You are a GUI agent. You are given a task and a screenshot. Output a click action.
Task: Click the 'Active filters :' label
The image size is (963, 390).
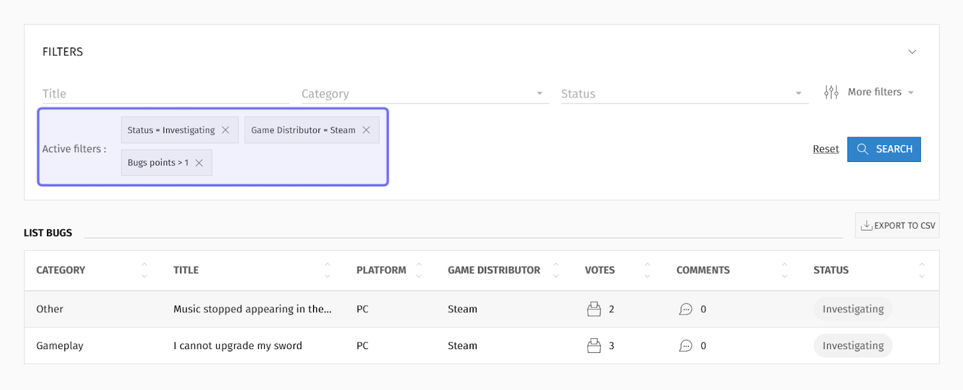74,149
